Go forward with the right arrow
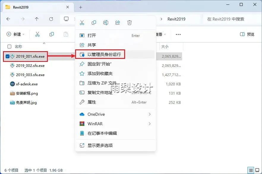The height and width of the screenshot is (174, 262). [x=23, y=19]
